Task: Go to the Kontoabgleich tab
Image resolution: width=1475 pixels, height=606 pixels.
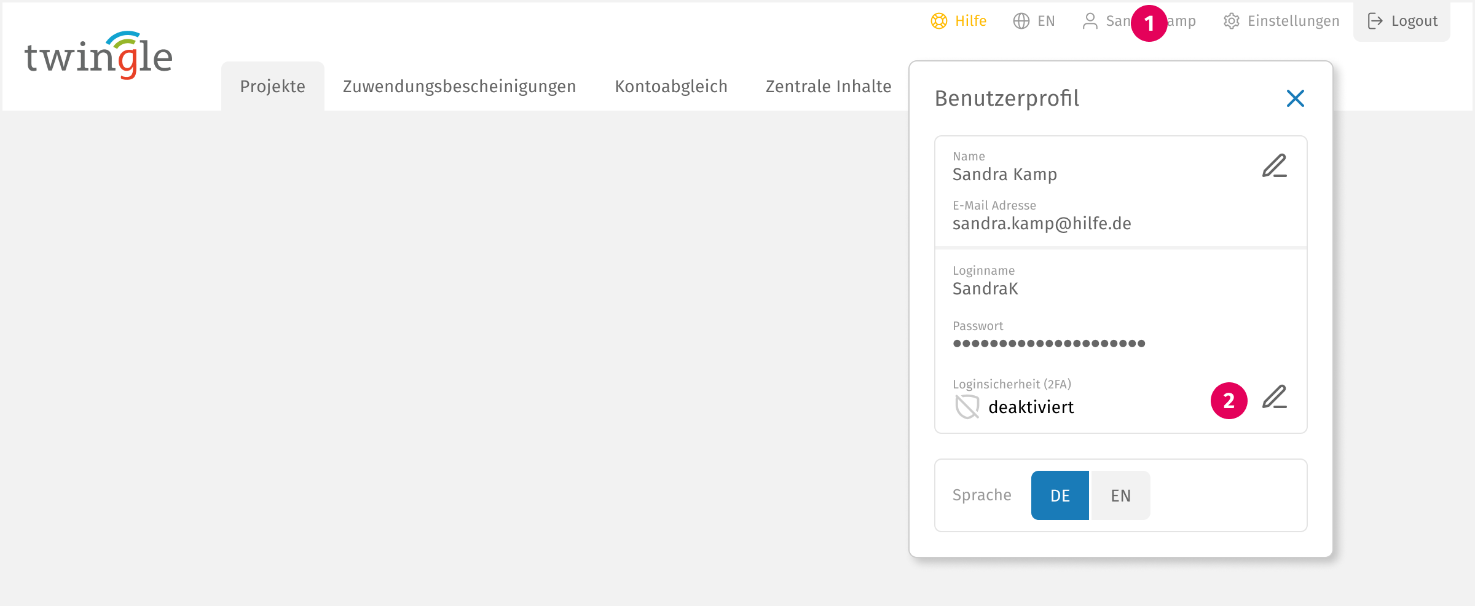Action: [x=671, y=87]
